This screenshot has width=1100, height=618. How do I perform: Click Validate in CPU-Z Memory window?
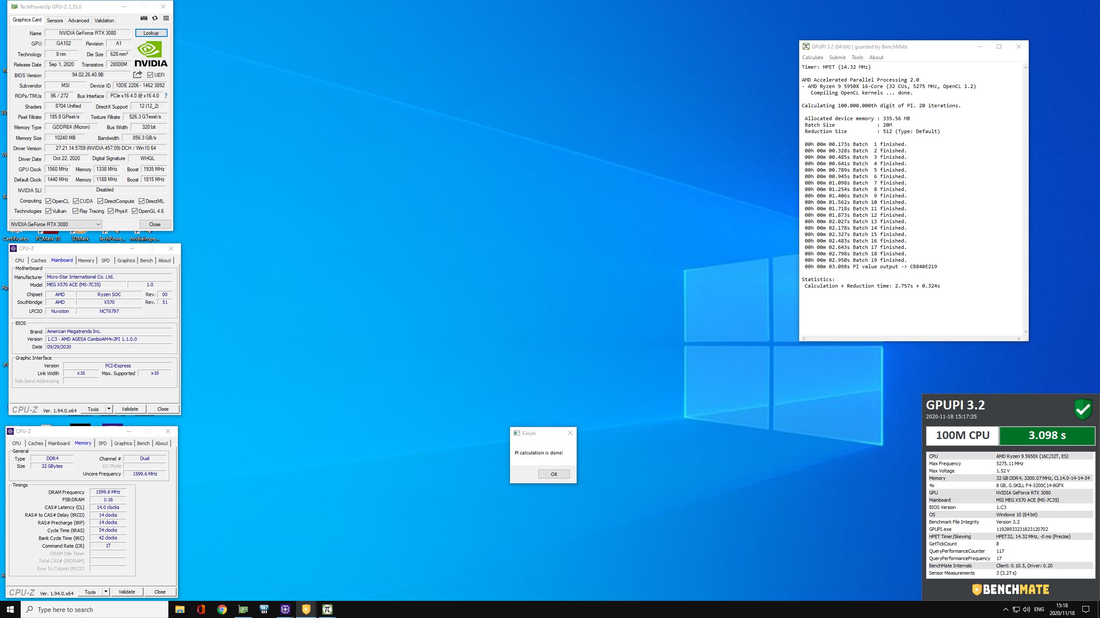point(127,592)
